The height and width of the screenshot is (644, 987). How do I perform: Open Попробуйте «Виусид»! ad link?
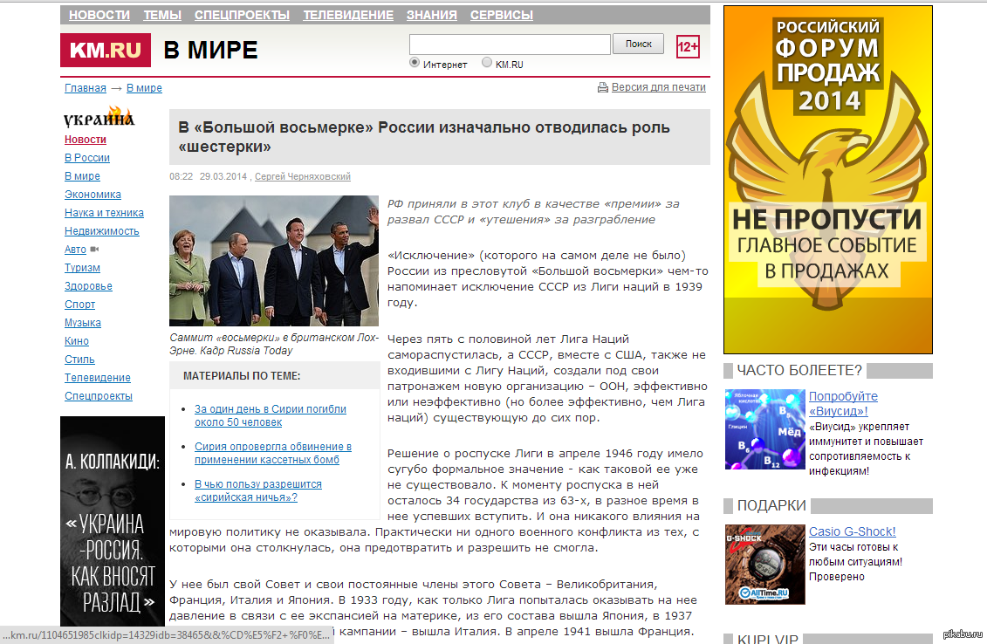(x=843, y=403)
